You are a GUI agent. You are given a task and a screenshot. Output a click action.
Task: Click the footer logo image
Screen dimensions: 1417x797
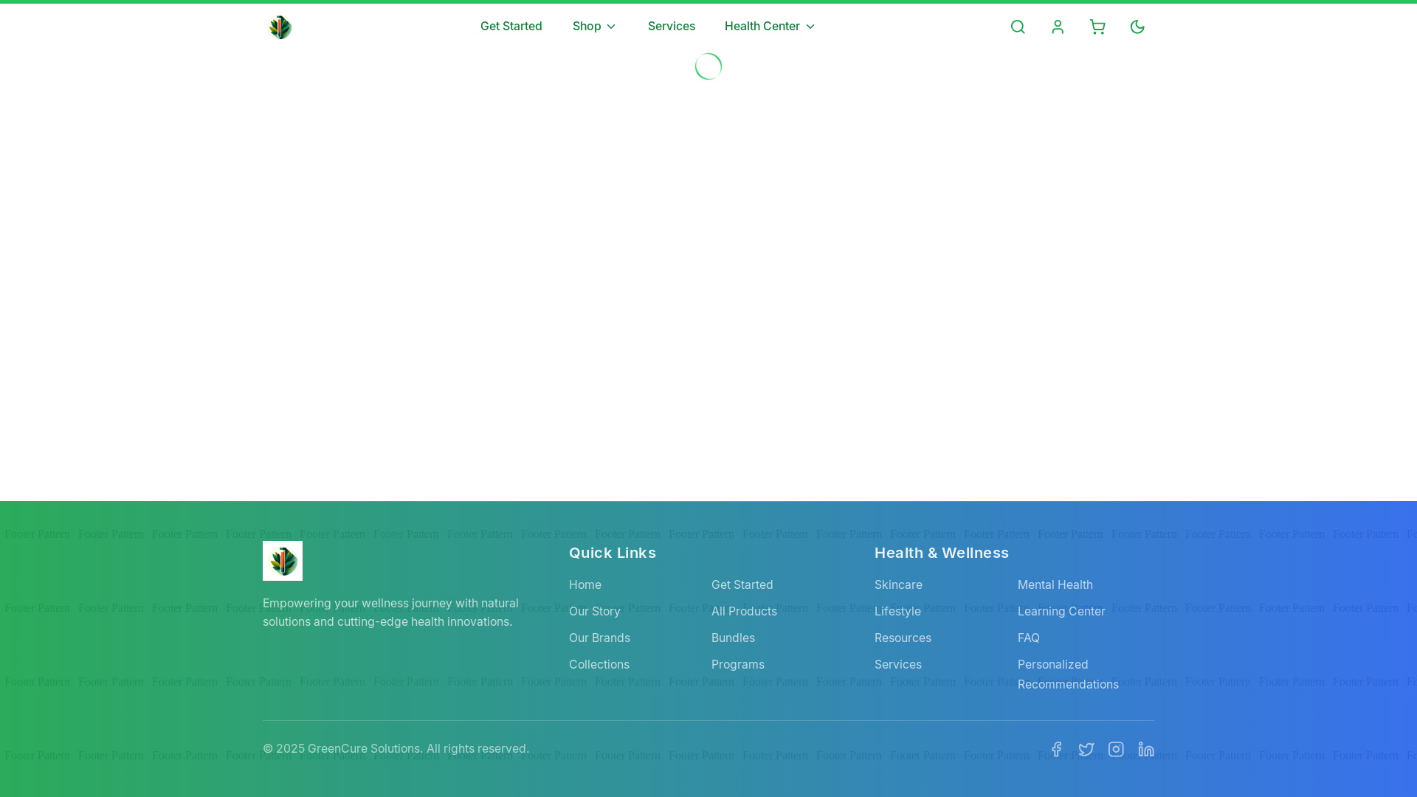click(x=283, y=561)
